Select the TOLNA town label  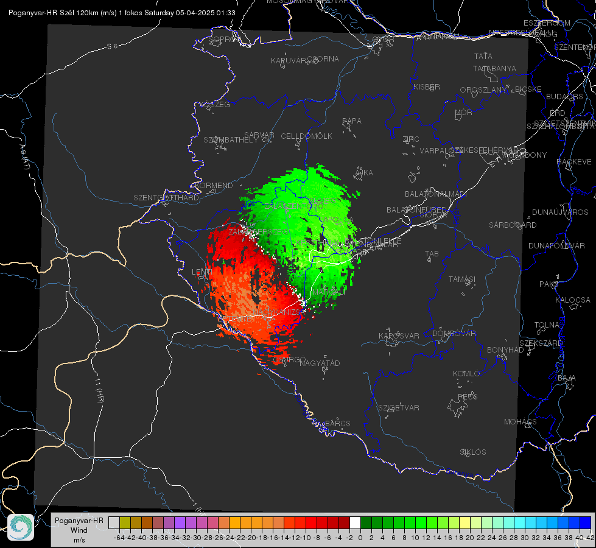[x=547, y=325]
